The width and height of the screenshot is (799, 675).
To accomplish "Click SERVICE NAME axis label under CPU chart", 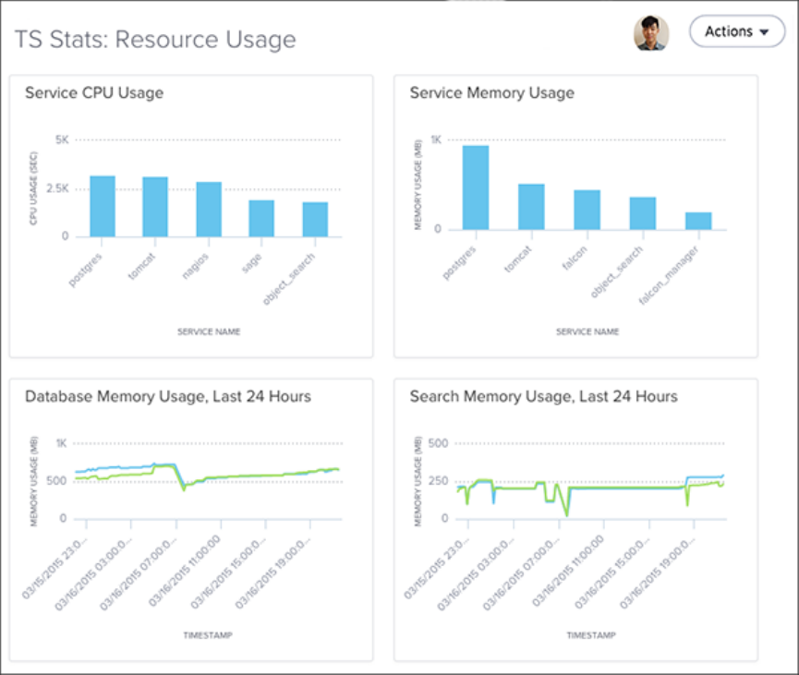I will [209, 331].
